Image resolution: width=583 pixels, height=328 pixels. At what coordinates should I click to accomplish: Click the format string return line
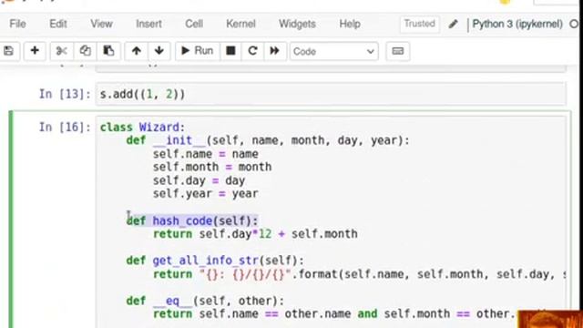click(x=359, y=274)
